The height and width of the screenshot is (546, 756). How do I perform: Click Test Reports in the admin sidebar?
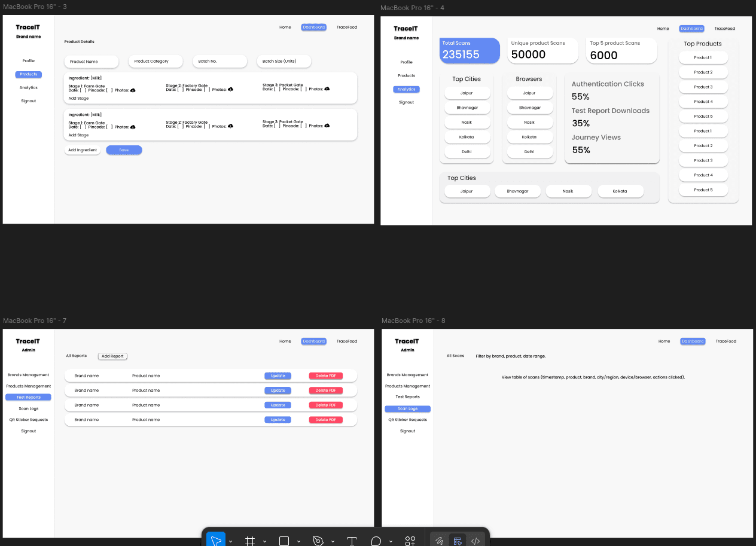29,397
